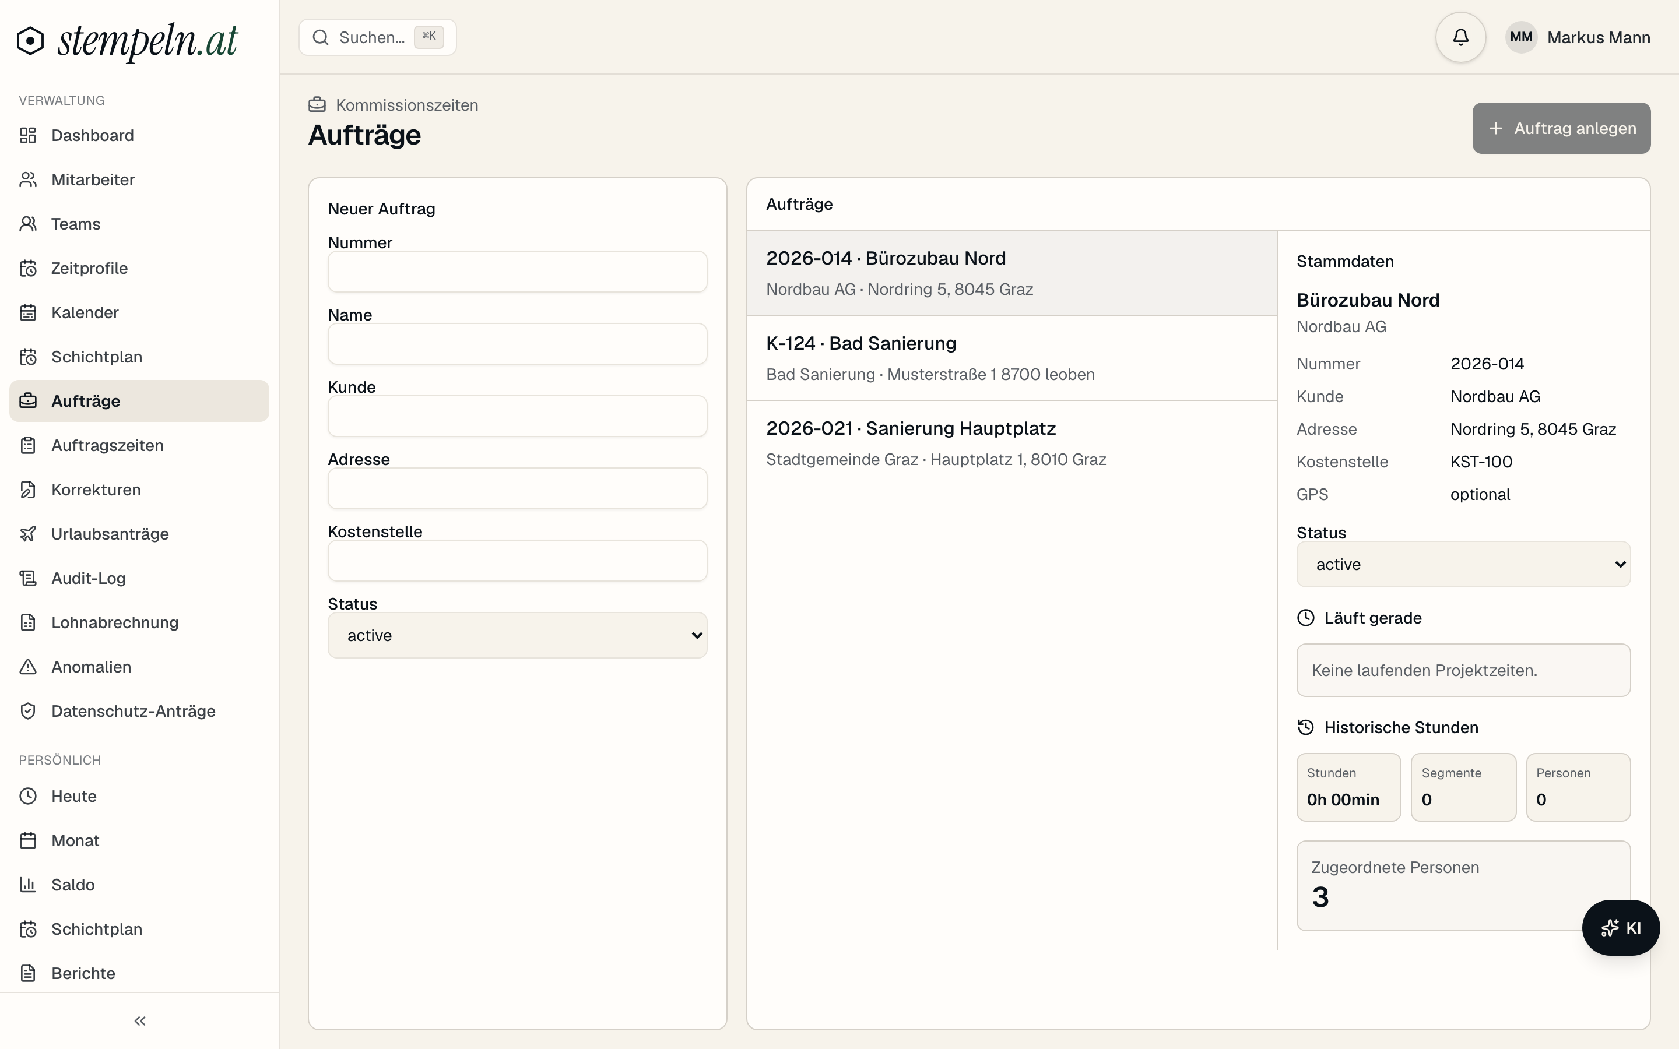Click the Urlaubsanträge plane icon
The width and height of the screenshot is (1679, 1049).
coord(28,534)
